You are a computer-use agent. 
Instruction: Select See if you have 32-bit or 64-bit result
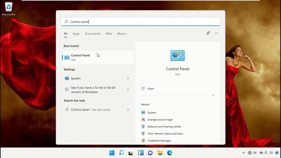[97, 90]
